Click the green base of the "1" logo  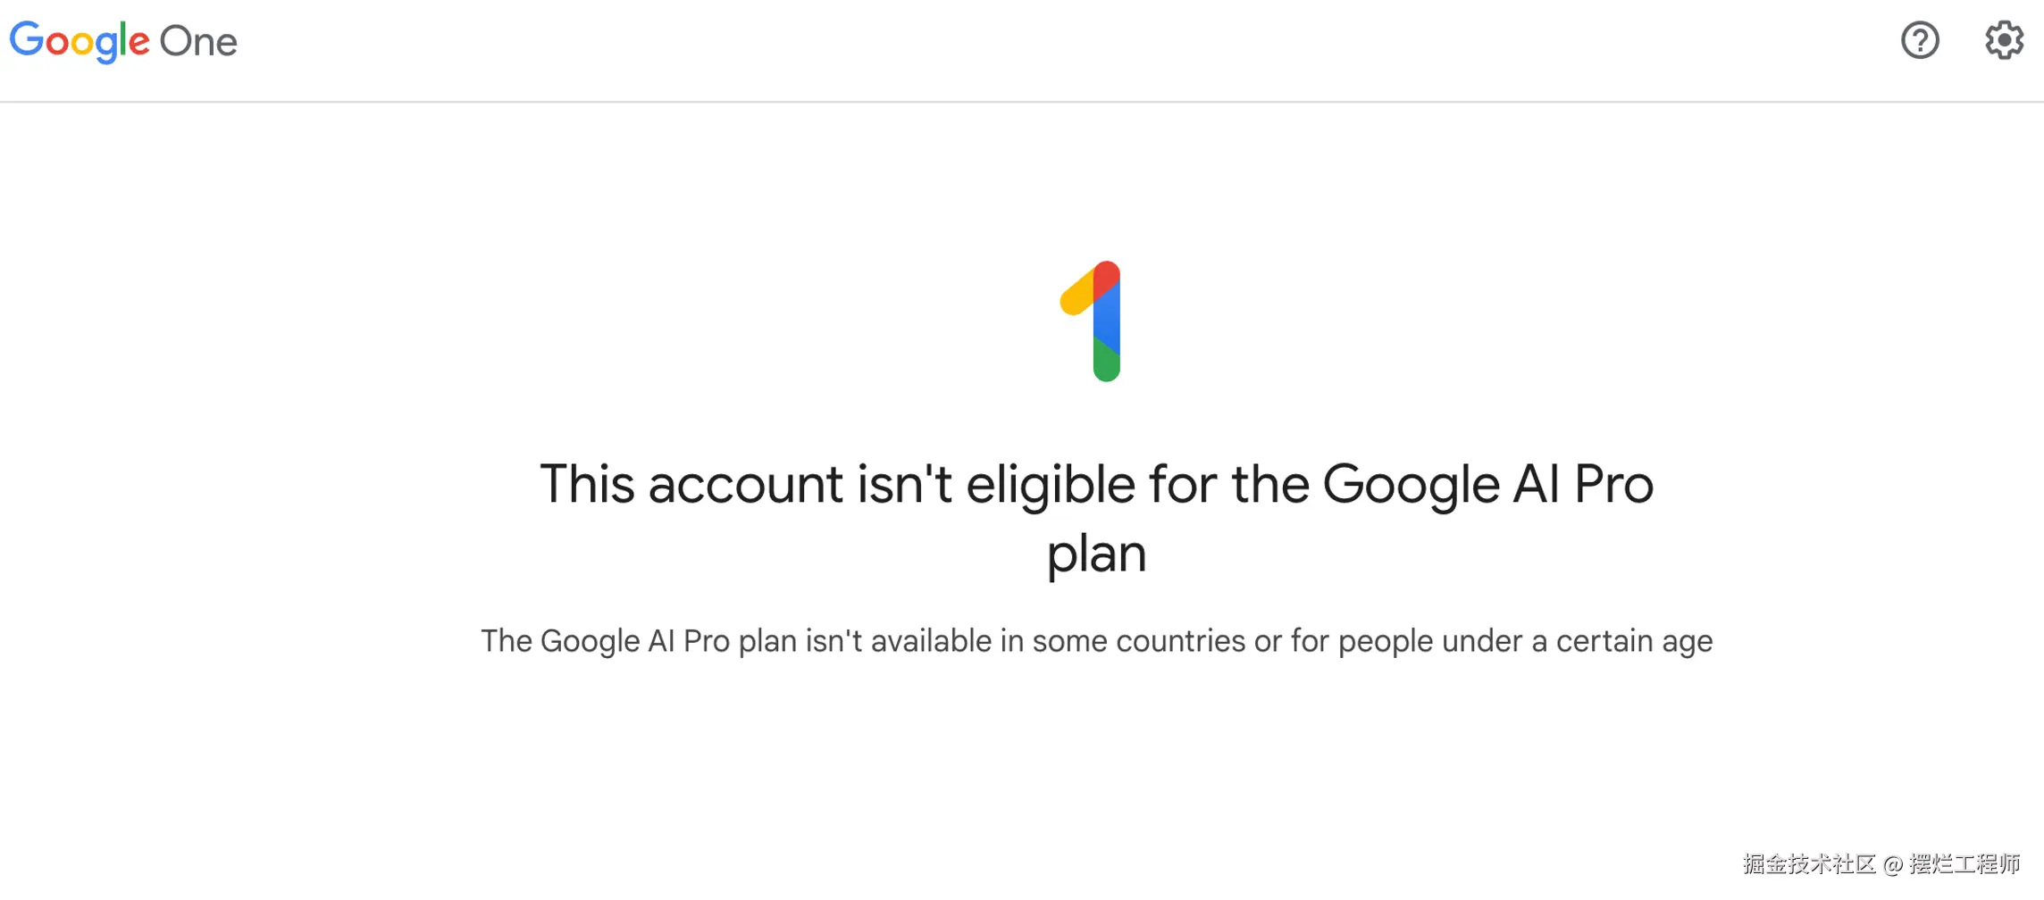[1107, 364]
